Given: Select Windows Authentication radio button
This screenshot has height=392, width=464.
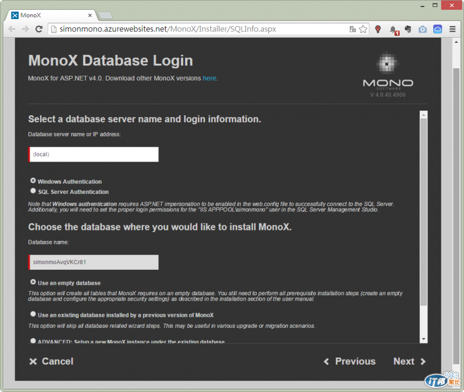Looking at the screenshot, I should 33,181.
